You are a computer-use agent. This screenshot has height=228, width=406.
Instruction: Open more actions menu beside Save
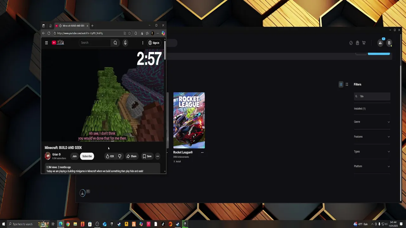[x=157, y=156]
